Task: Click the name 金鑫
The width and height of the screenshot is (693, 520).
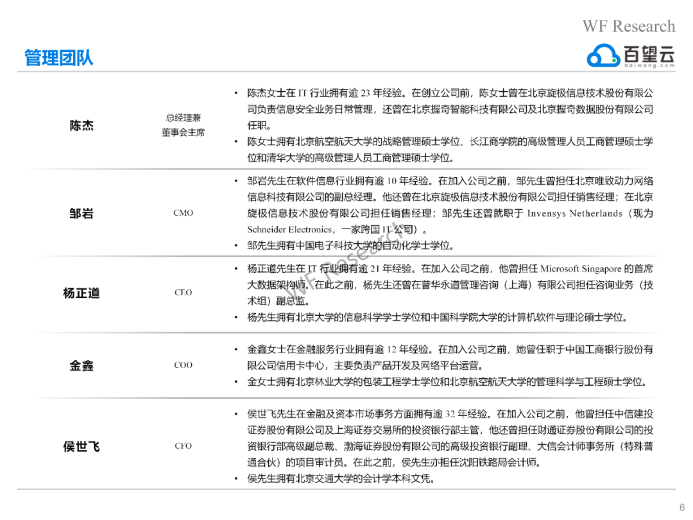Action: pos(81,366)
